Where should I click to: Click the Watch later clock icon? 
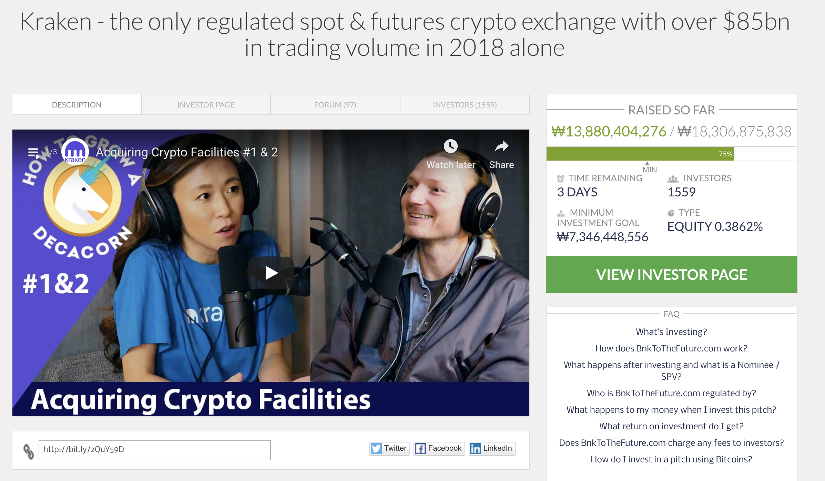click(450, 146)
